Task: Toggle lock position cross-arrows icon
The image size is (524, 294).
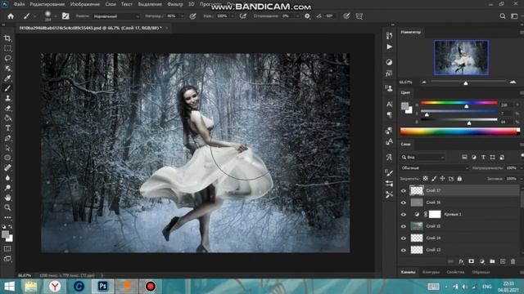Action: coord(442,179)
